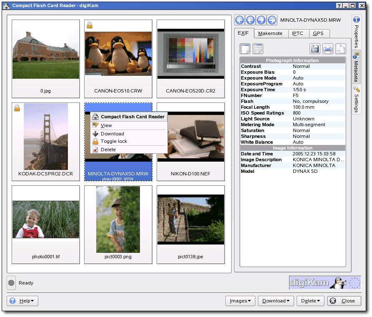Image resolution: width=372 pixels, height=317 pixels.
Task: Jump to the last item with the fourth blue arrow
Action: 272,20
